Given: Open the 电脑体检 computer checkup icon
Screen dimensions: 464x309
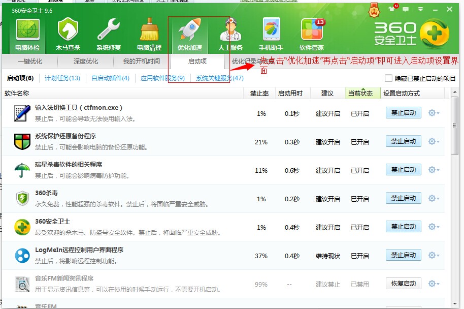Looking at the screenshot, I should pyautogui.click(x=27, y=34).
